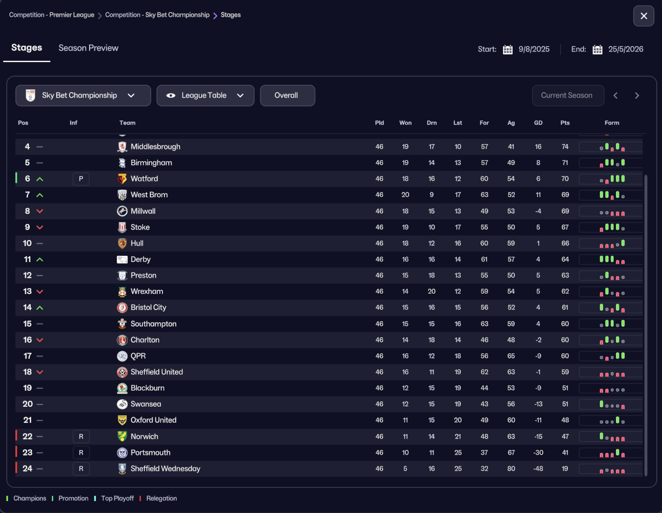This screenshot has width=662, height=513.
Task: Click the Watford club crest
Action: (x=122, y=179)
